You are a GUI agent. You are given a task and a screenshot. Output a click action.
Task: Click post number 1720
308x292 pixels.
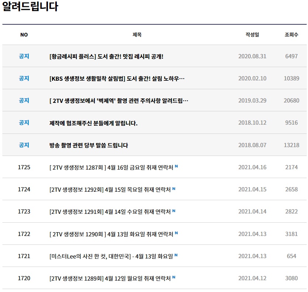[x=24, y=278]
